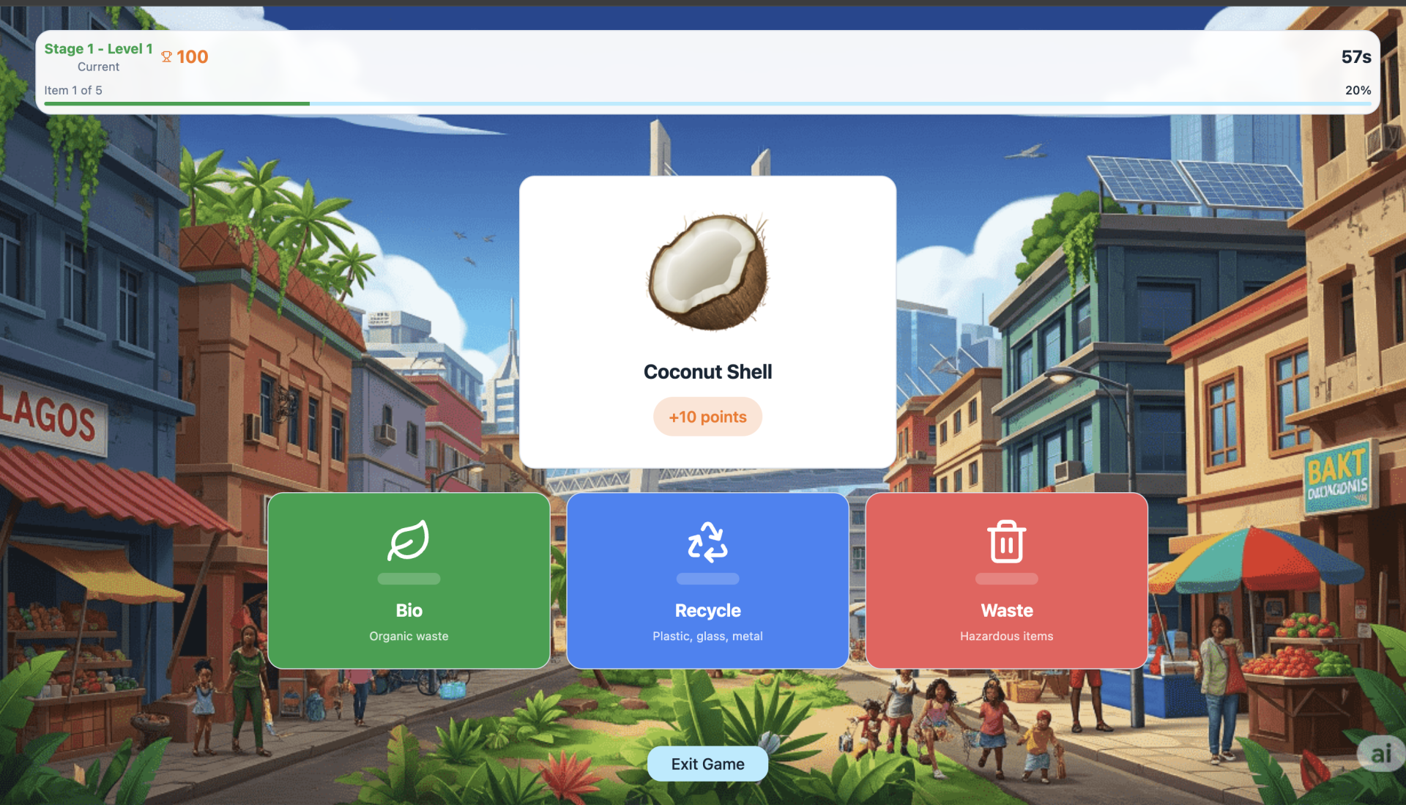Click the trophy score icon
This screenshot has width=1406, height=805.
[x=167, y=57]
